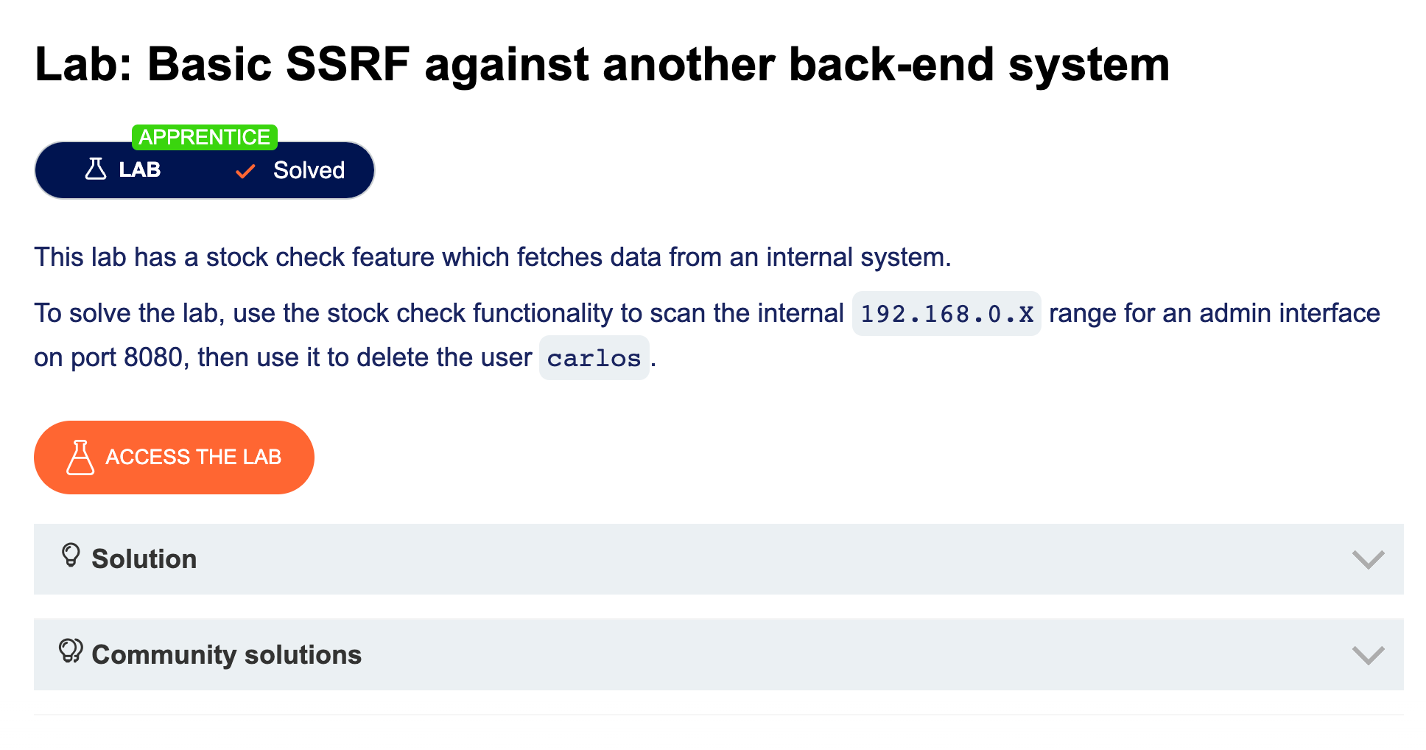
Task: Click the green APPRENTICE difficulty badge
Action: click(204, 137)
